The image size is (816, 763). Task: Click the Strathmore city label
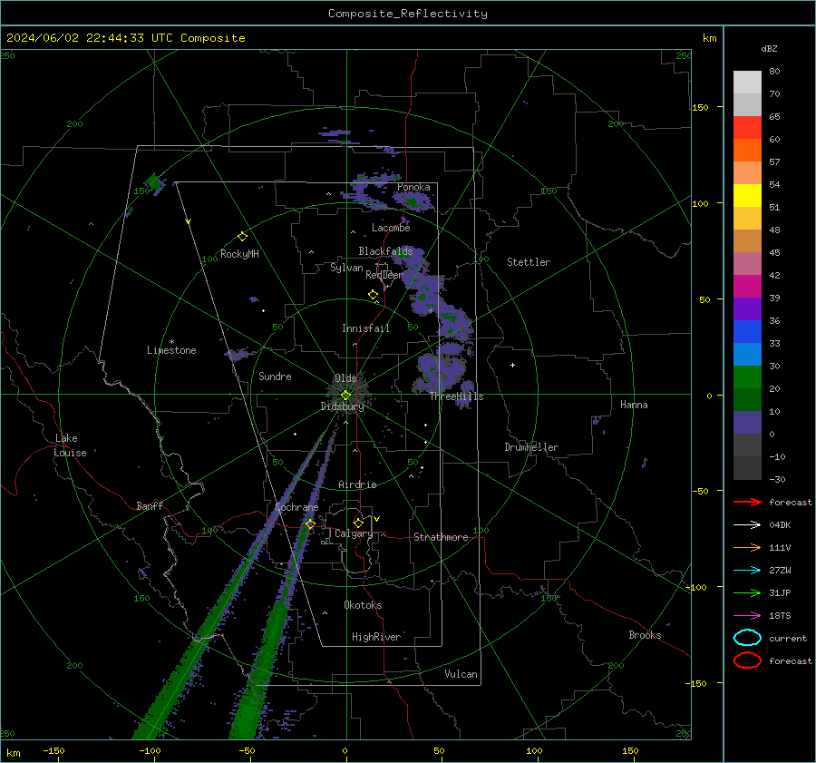[441, 537]
